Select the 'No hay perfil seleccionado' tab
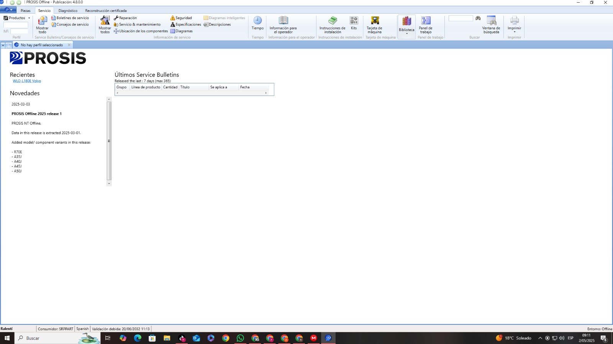 (x=42, y=45)
